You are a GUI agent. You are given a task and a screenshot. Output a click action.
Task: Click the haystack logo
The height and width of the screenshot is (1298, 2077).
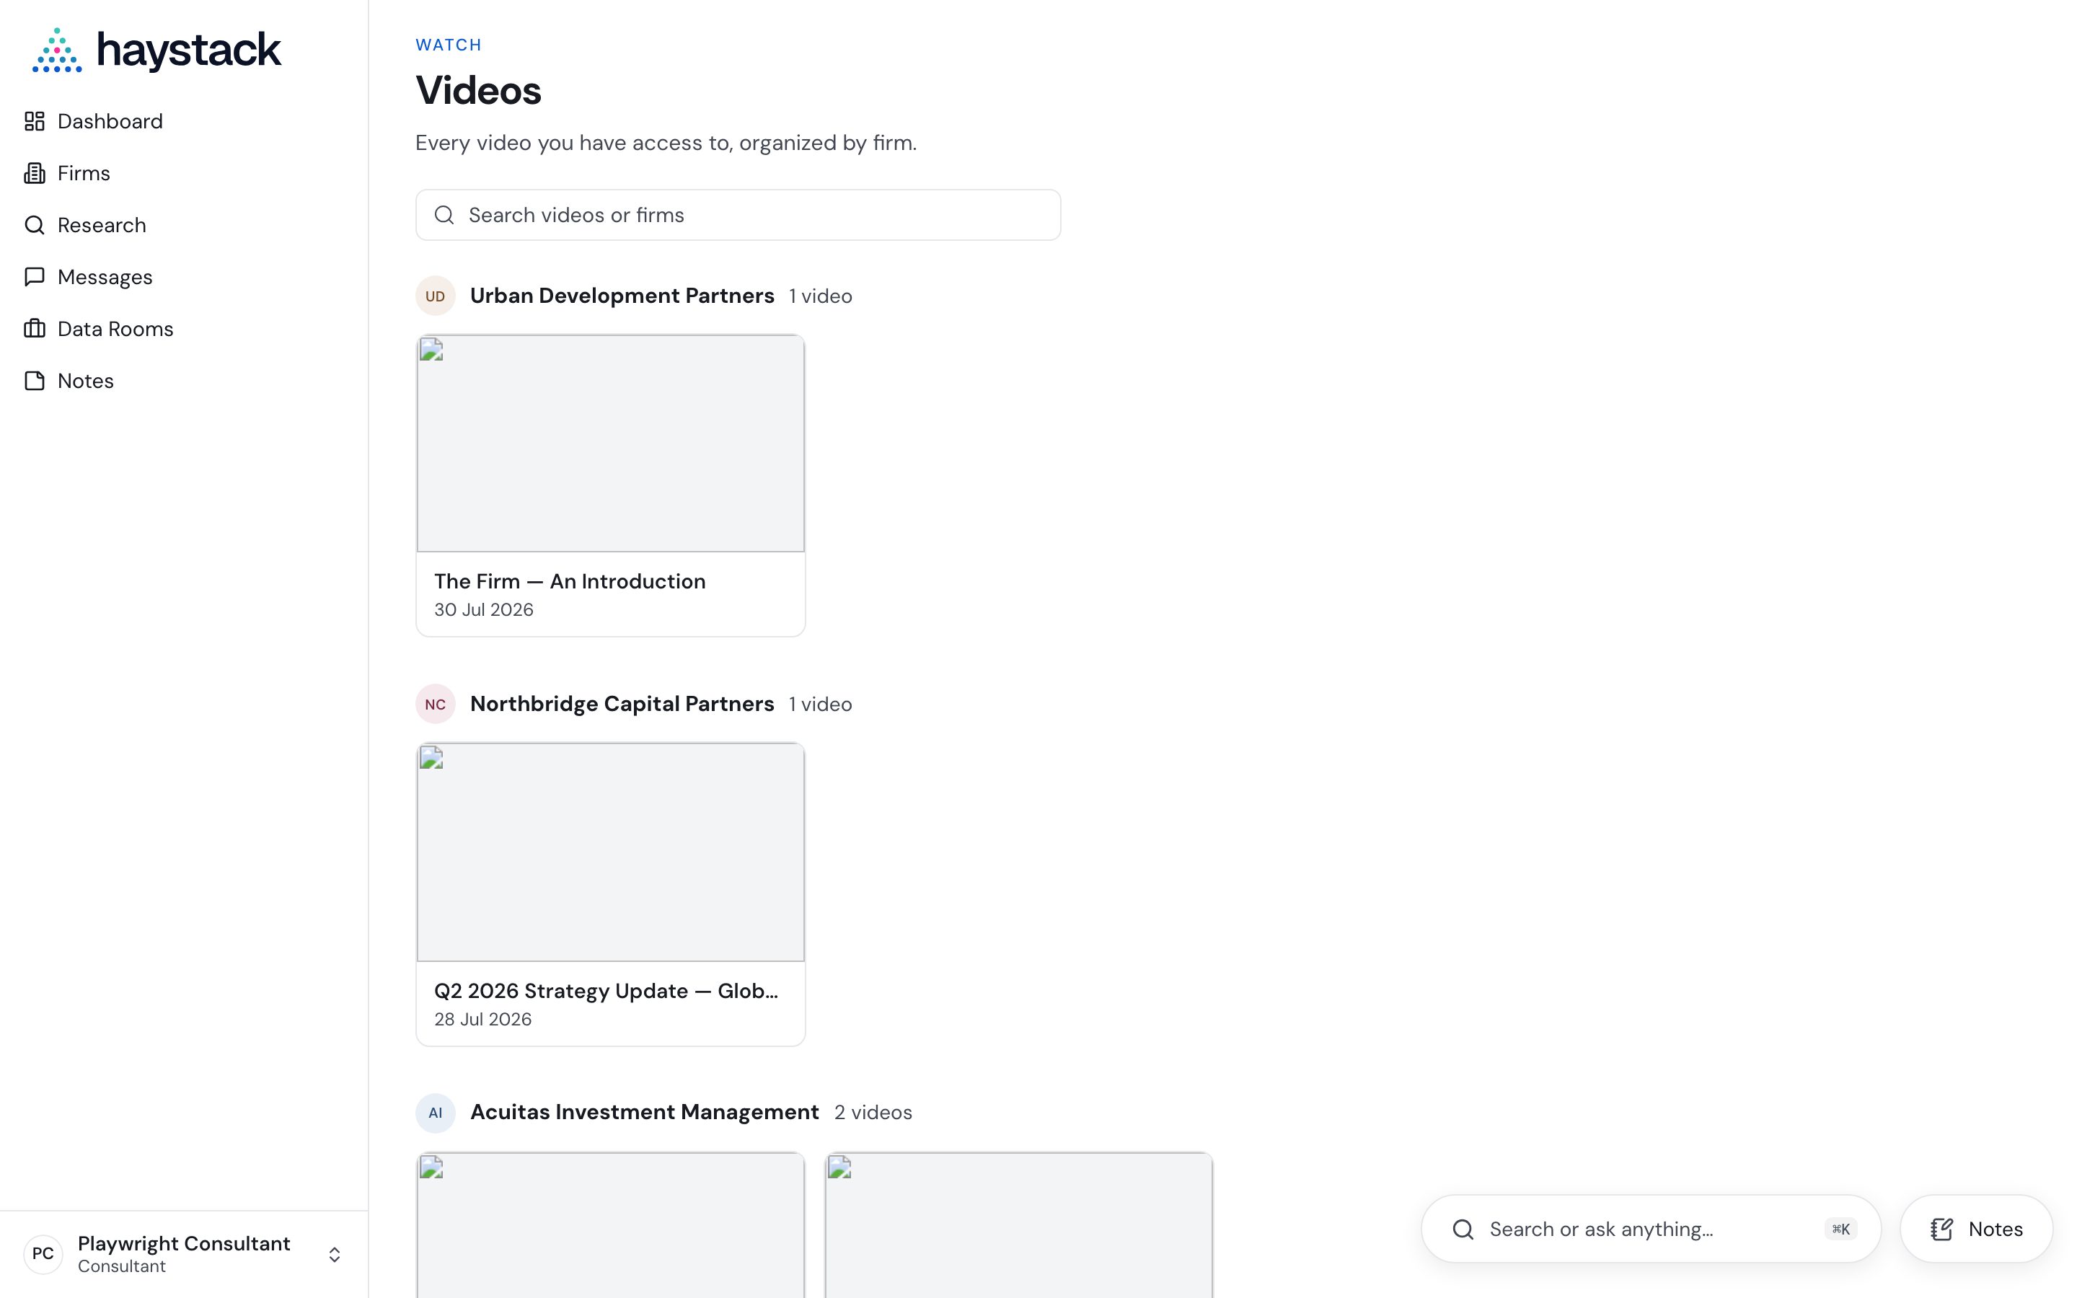[x=156, y=50]
